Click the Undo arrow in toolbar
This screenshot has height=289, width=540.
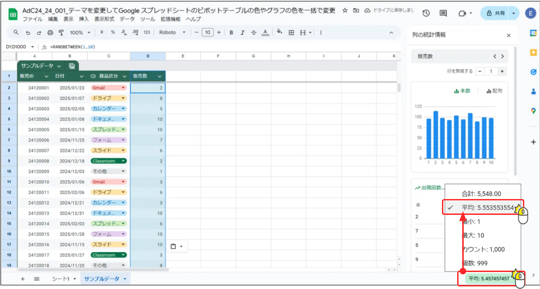28,32
